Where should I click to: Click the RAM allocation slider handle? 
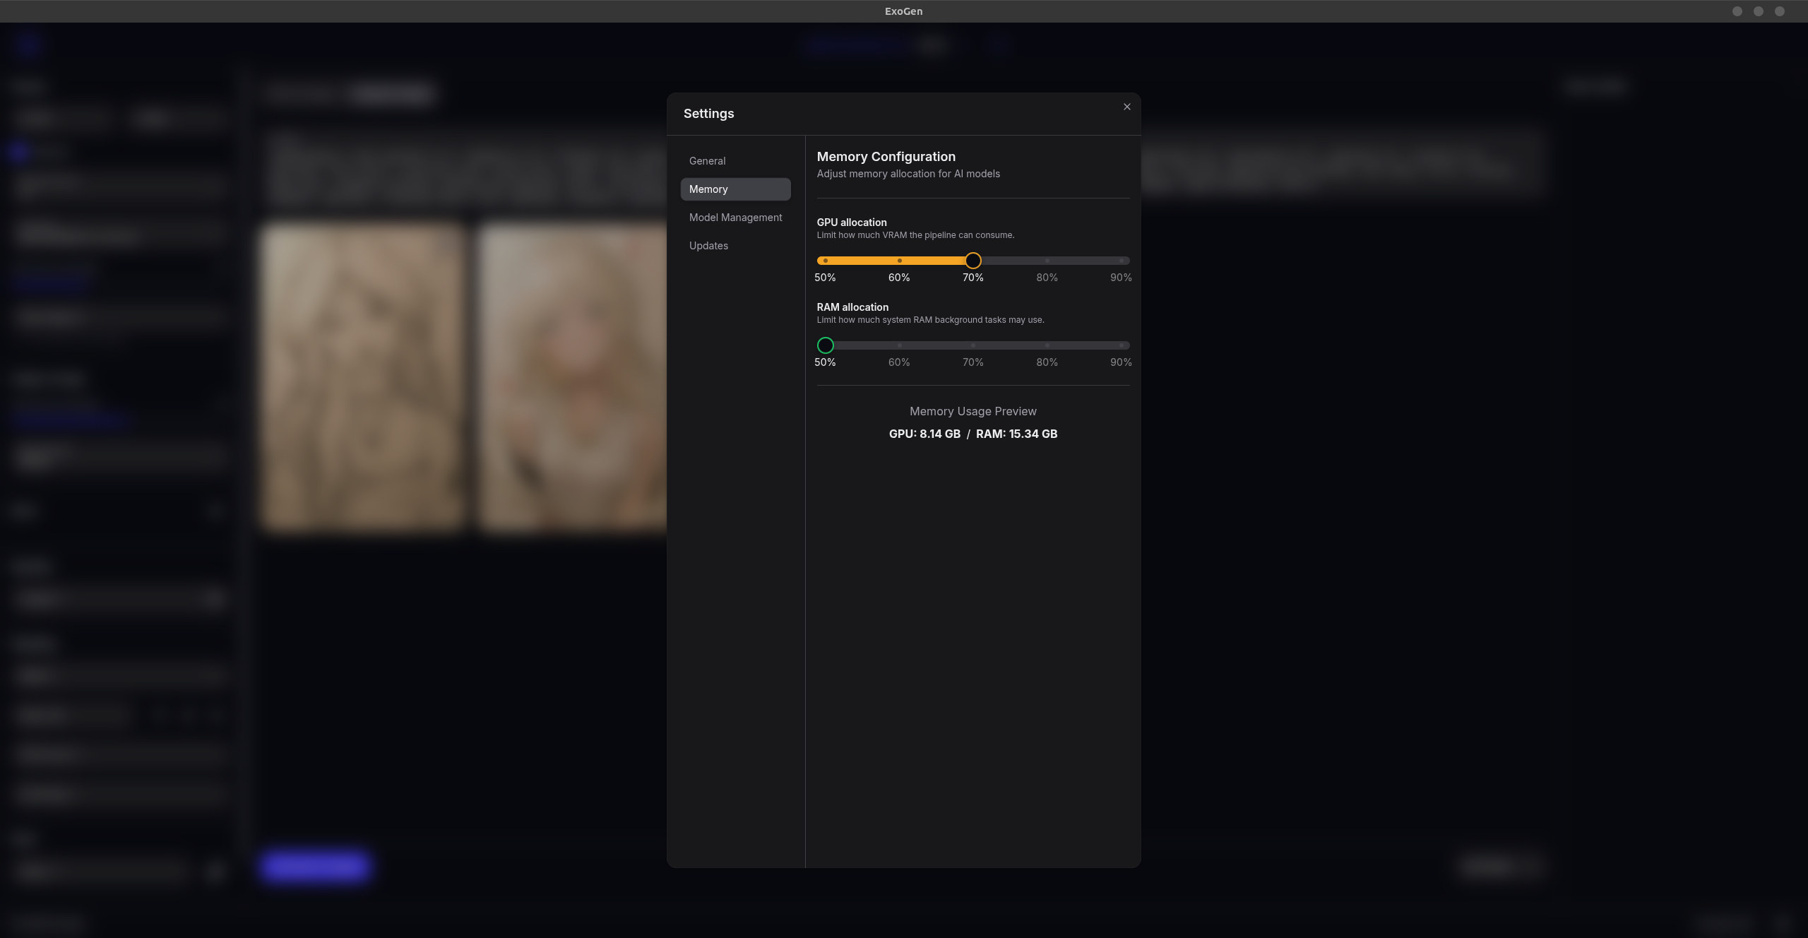(825, 345)
